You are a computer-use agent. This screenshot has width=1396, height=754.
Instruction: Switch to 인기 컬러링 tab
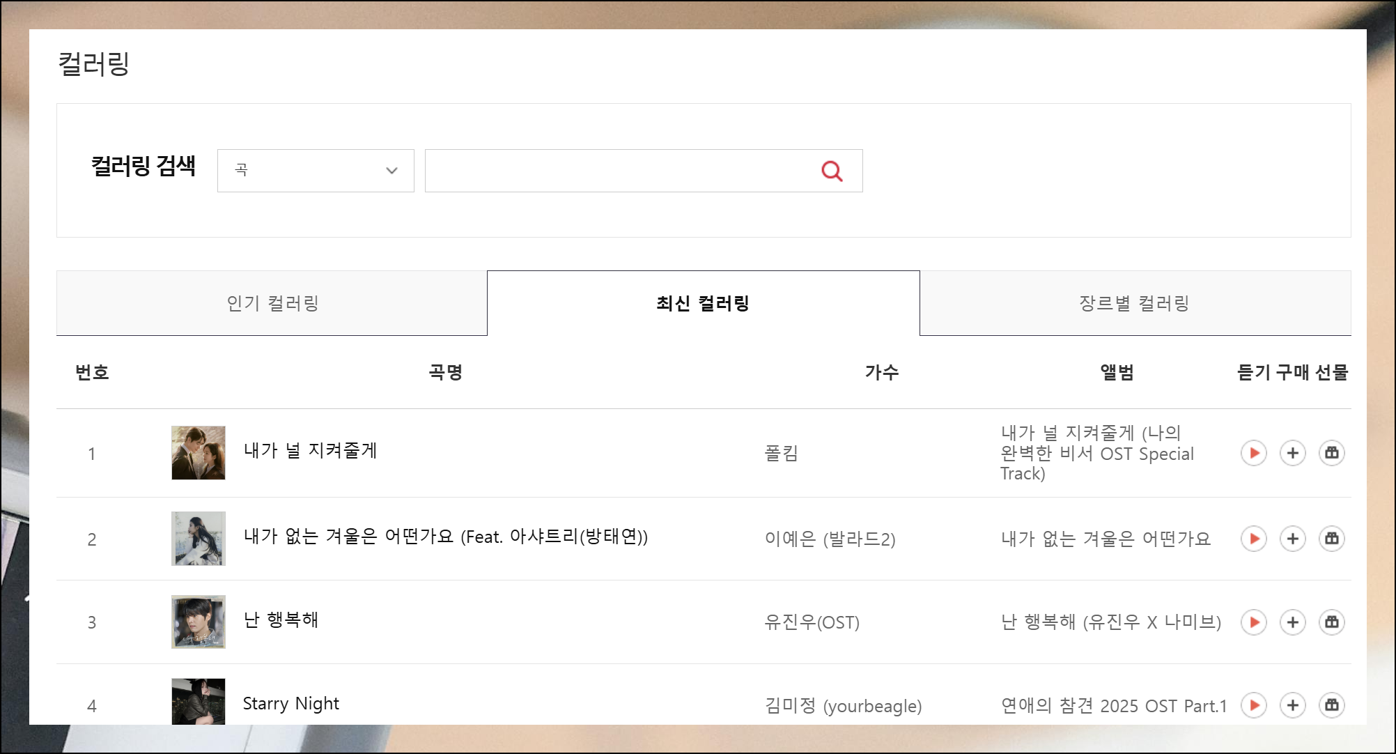pos(272,303)
